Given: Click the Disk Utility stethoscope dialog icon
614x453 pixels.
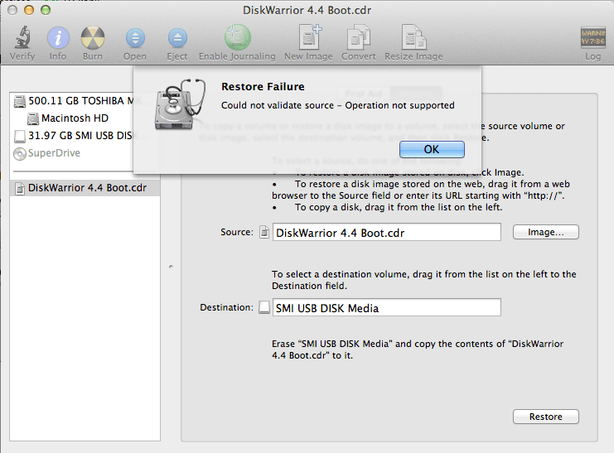Looking at the screenshot, I should [180, 104].
